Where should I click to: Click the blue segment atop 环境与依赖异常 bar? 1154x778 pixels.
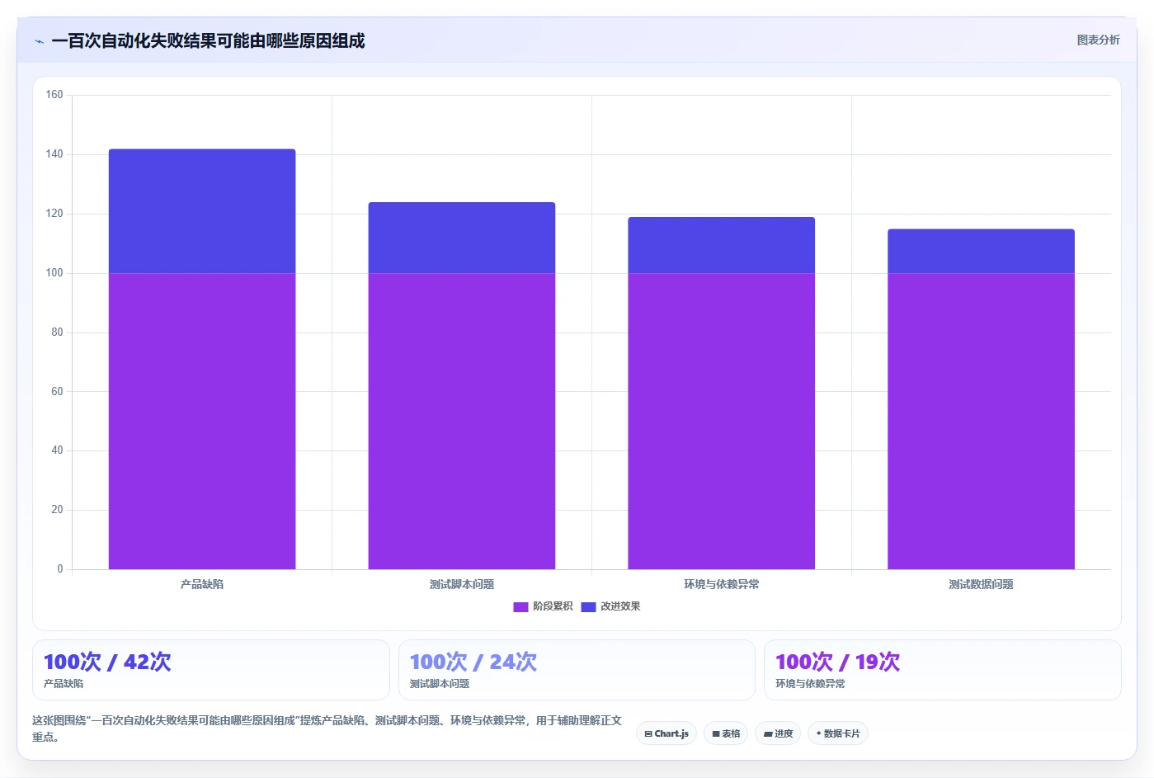tap(722, 245)
